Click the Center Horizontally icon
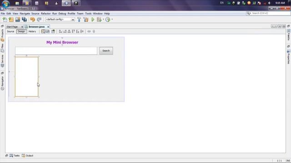Image resolution: width=291 pixels, height=163 pixels. point(69,31)
